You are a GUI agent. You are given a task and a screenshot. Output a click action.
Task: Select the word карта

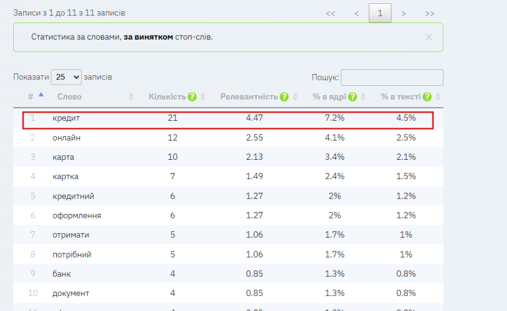point(63,157)
